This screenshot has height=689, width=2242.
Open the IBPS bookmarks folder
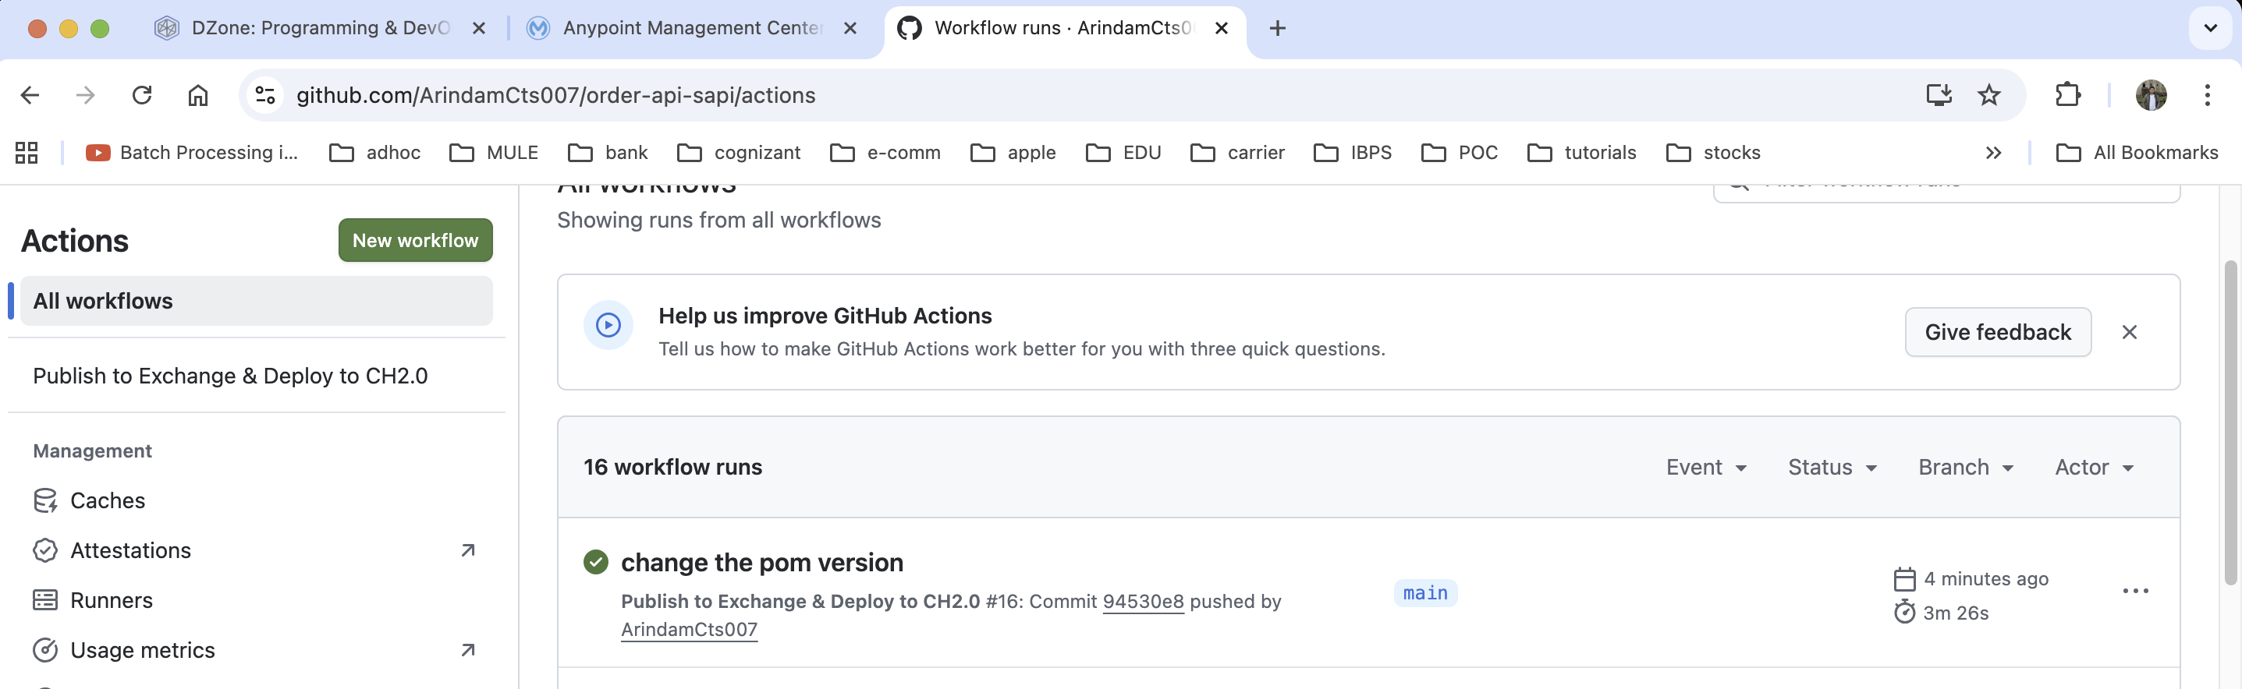(x=1353, y=153)
